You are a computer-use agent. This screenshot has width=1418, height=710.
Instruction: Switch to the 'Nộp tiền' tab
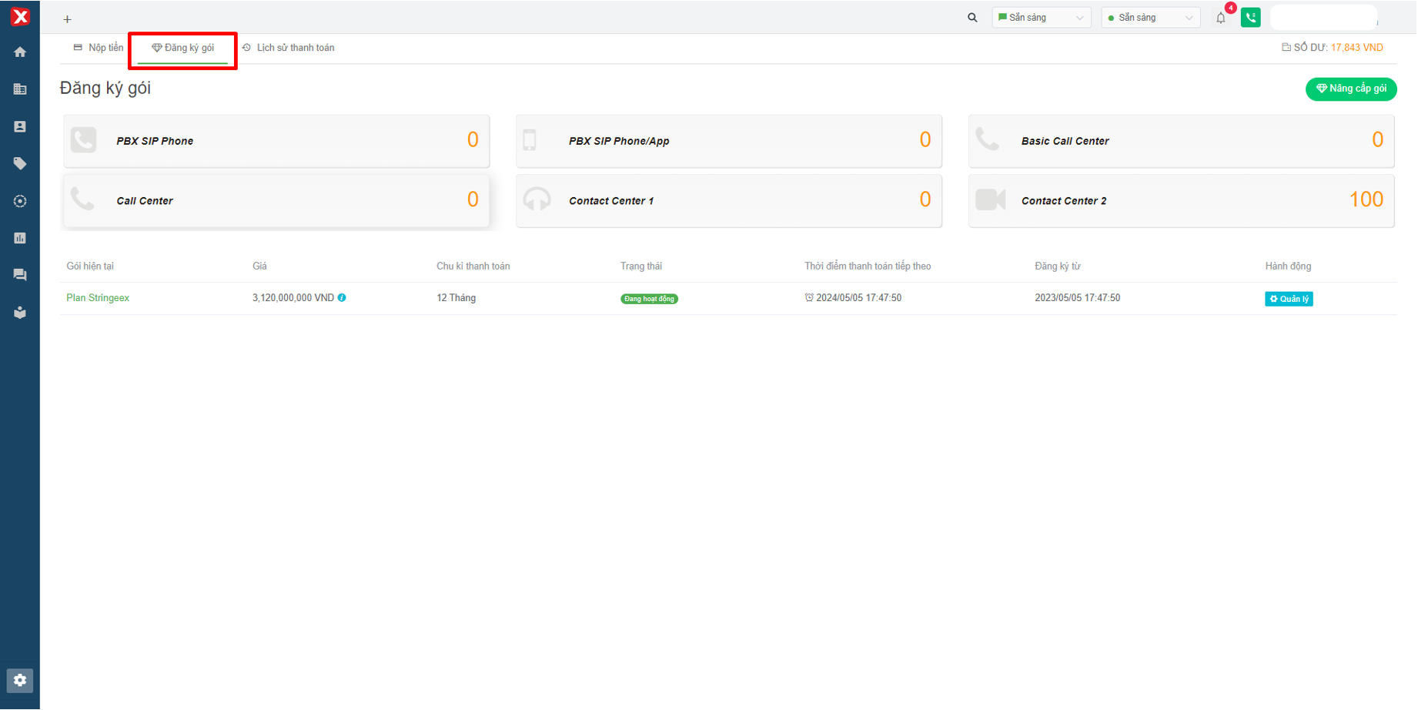tap(99, 48)
